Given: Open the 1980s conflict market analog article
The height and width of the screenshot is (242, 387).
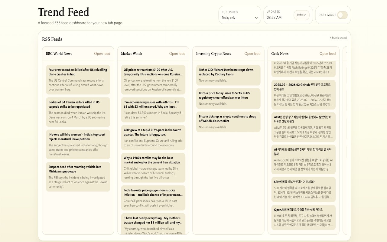Looking at the screenshot, I should [153, 168].
